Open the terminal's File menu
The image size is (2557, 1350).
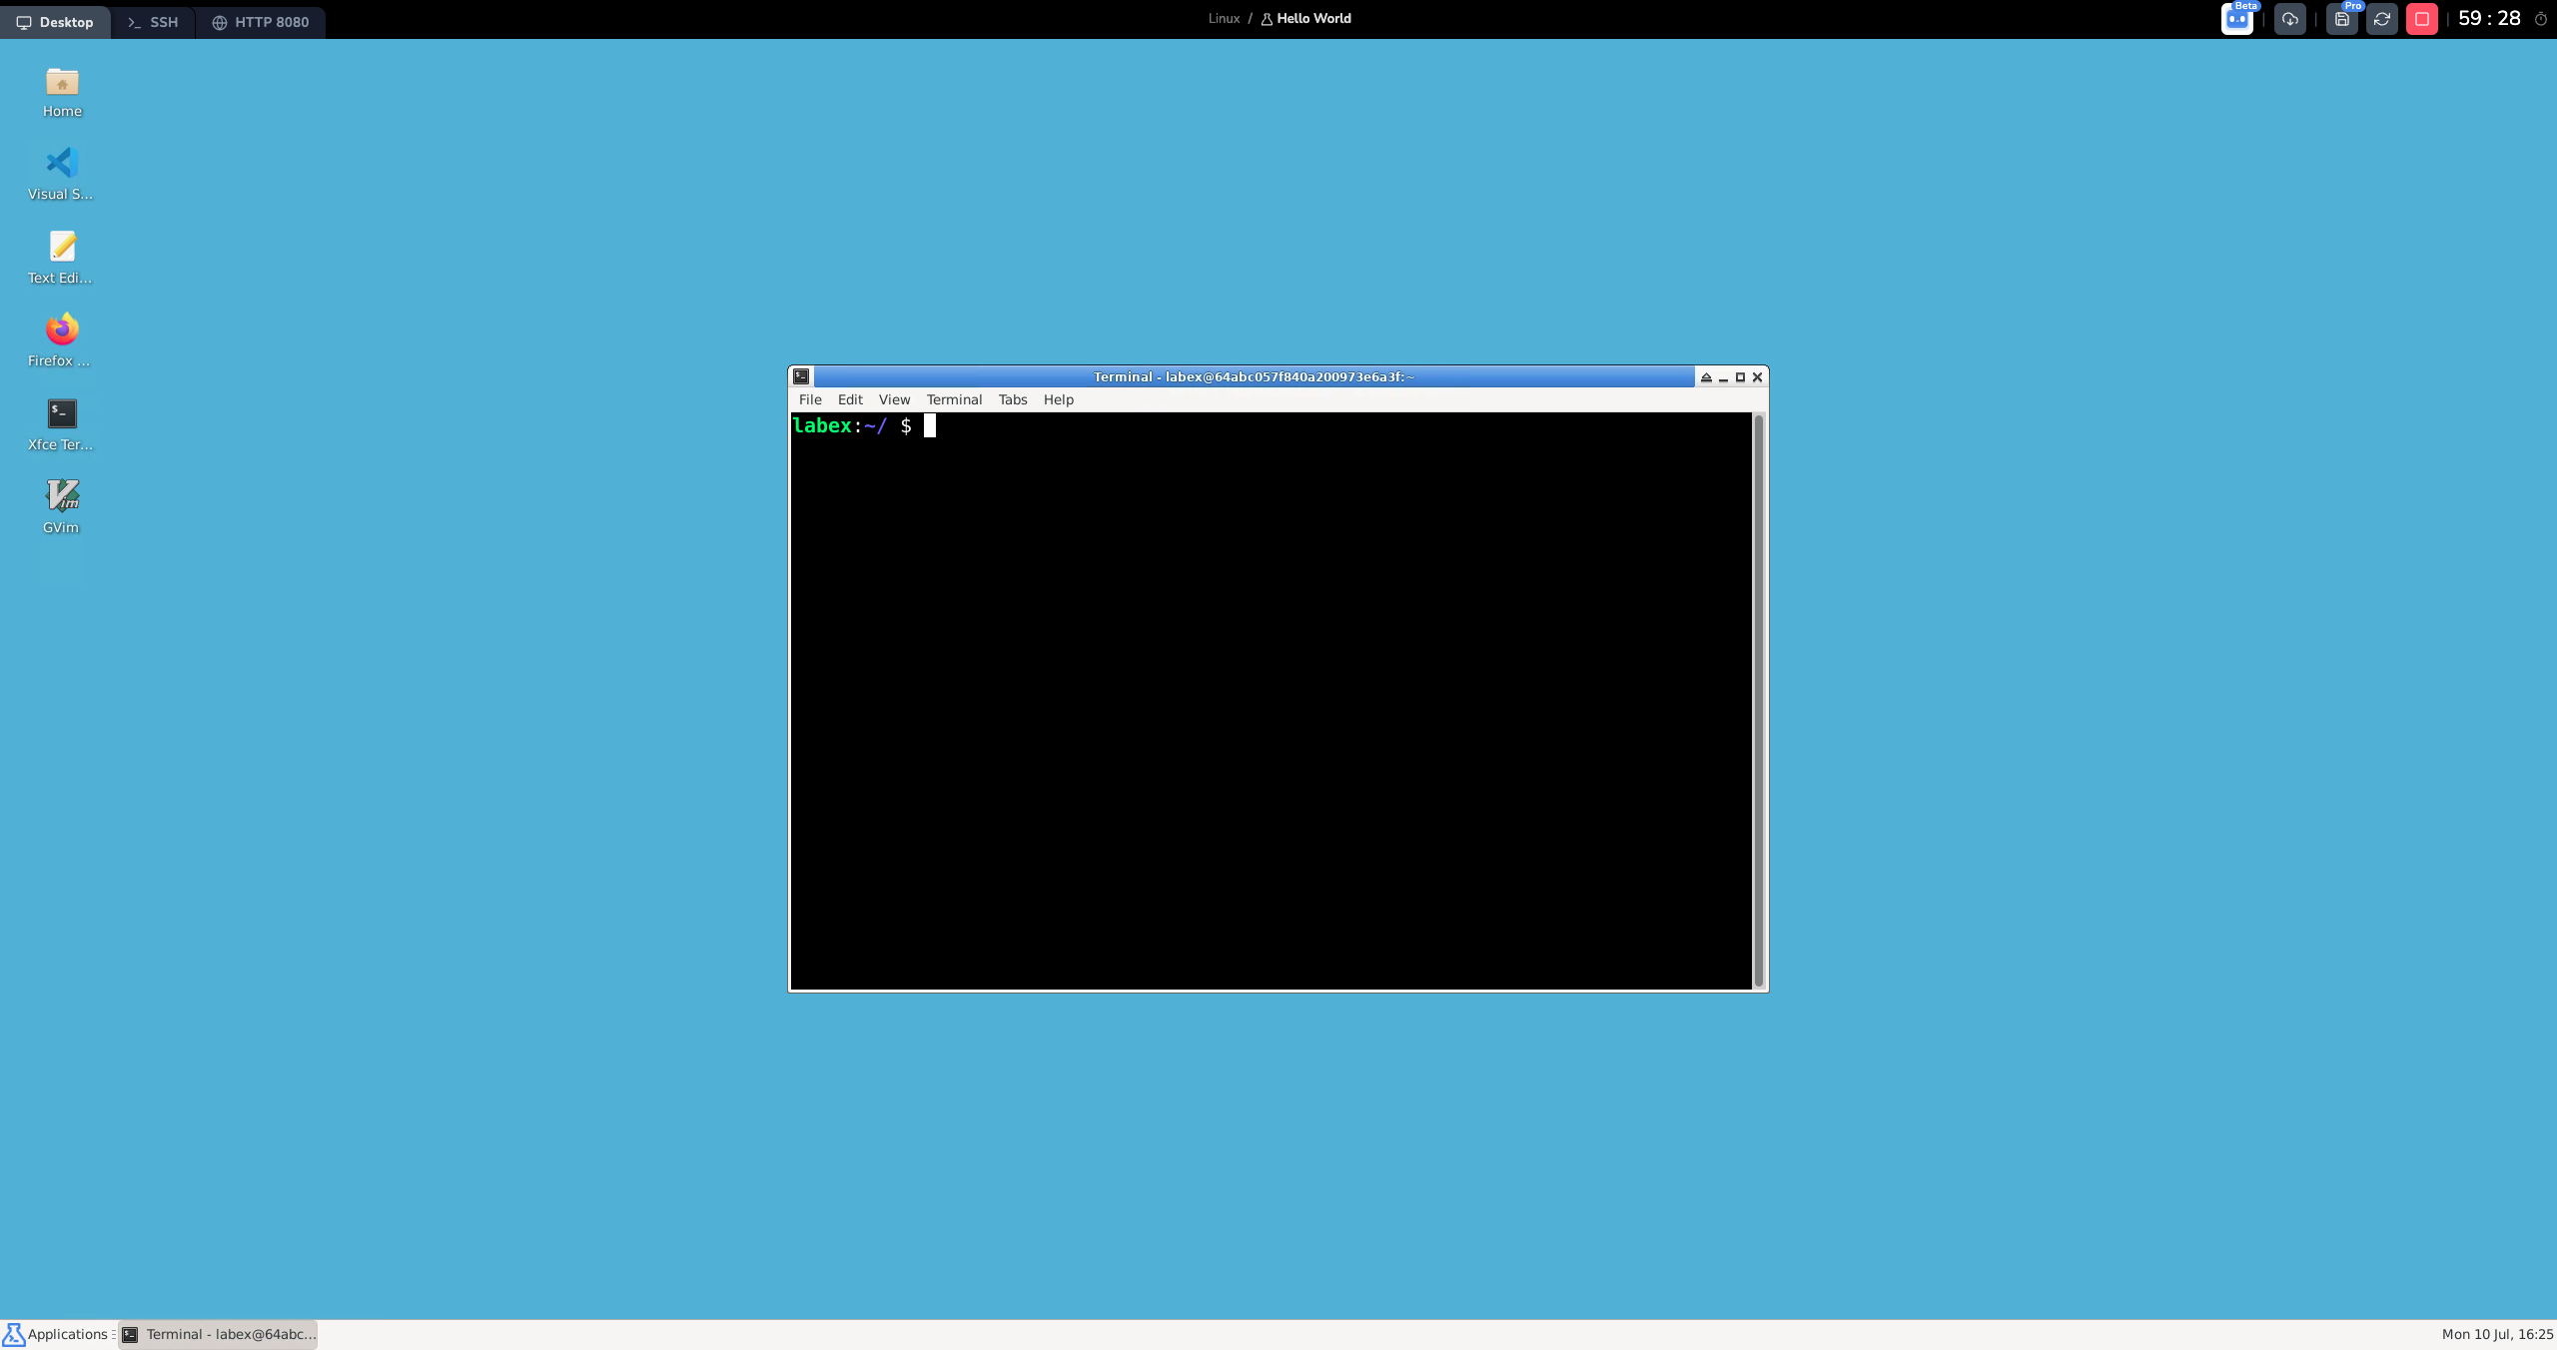(x=809, y=399)
